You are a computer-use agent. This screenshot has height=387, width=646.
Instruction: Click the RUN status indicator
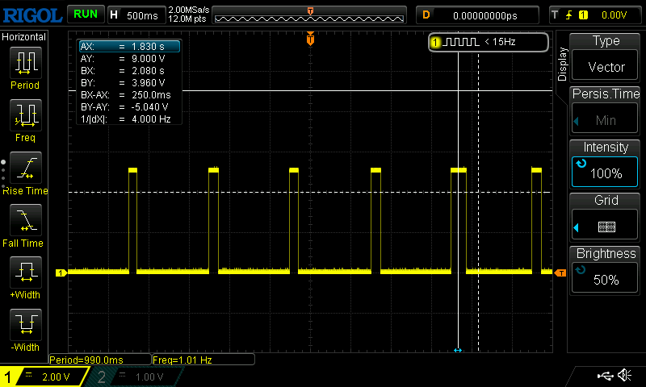pos(86,15)
